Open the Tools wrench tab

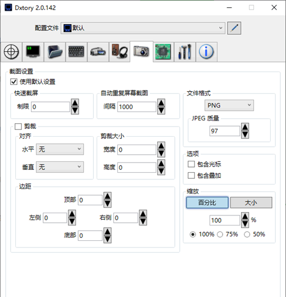[185, 52]
